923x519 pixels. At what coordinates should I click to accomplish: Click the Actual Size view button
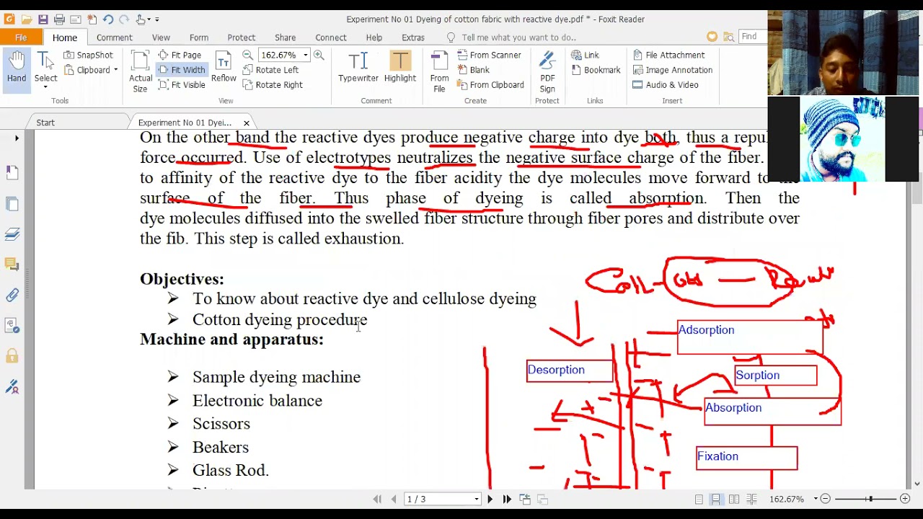pos(140,72)
